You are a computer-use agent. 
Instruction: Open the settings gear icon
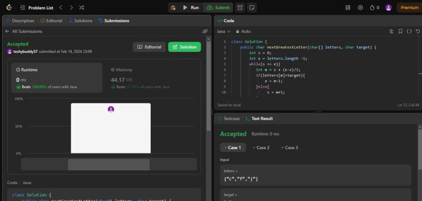(x=360, y=7)
